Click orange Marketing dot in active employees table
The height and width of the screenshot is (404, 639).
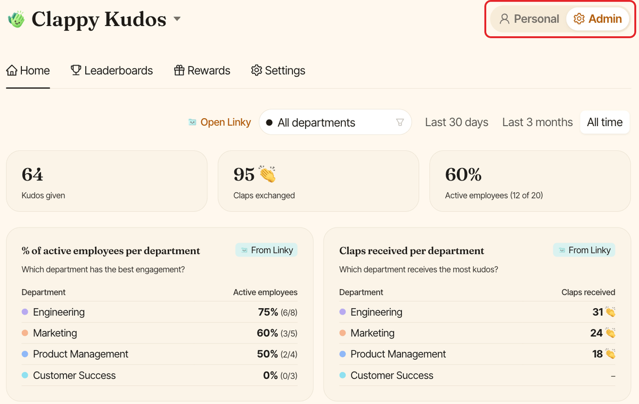pos(24,333)
